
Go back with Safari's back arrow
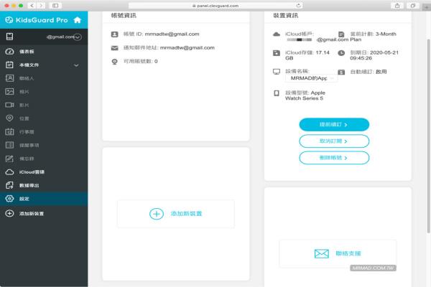[32, 6]
